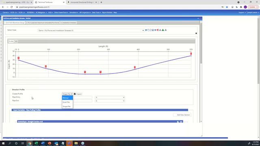Switch to Horizontal Directional Drilling browser tab
Image resolution: width=260 pixels, height=146 pixels.
82,2
